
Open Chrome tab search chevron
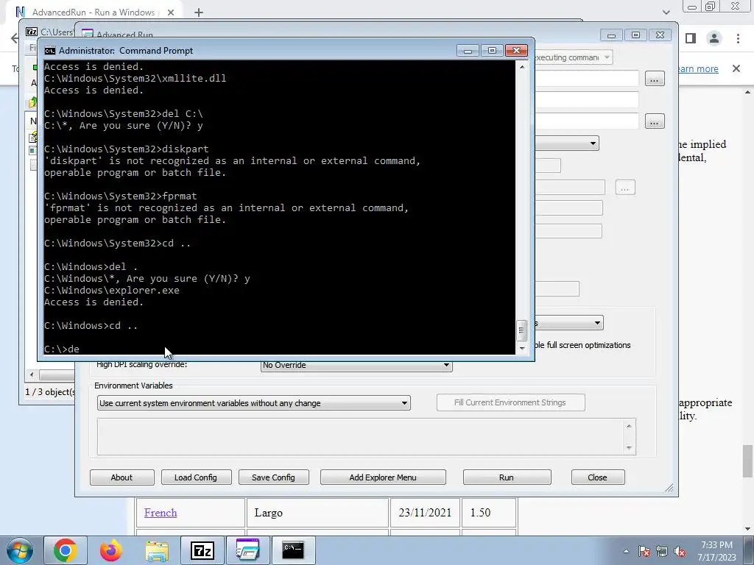pyautogui.click(x=666, y=13)
